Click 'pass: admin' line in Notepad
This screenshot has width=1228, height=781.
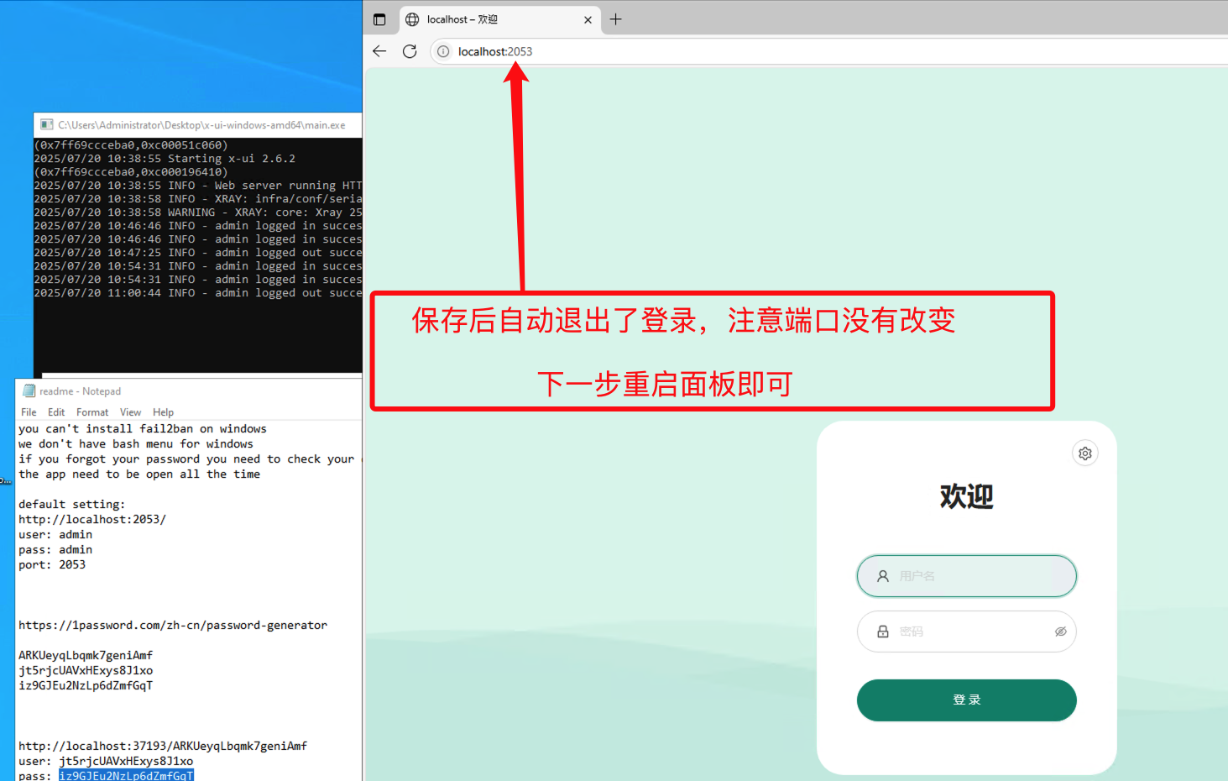[x=55, y=549]
